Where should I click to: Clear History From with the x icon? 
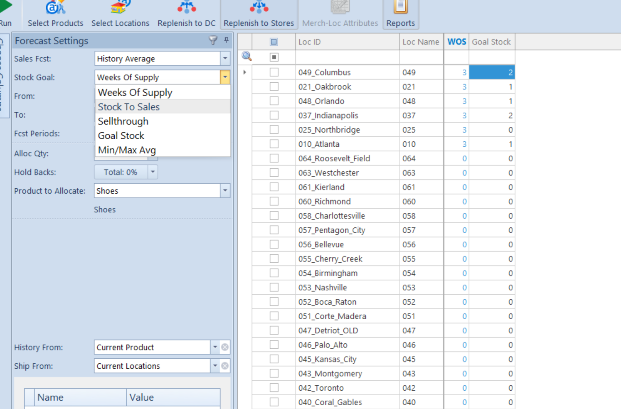pos(225,347)
